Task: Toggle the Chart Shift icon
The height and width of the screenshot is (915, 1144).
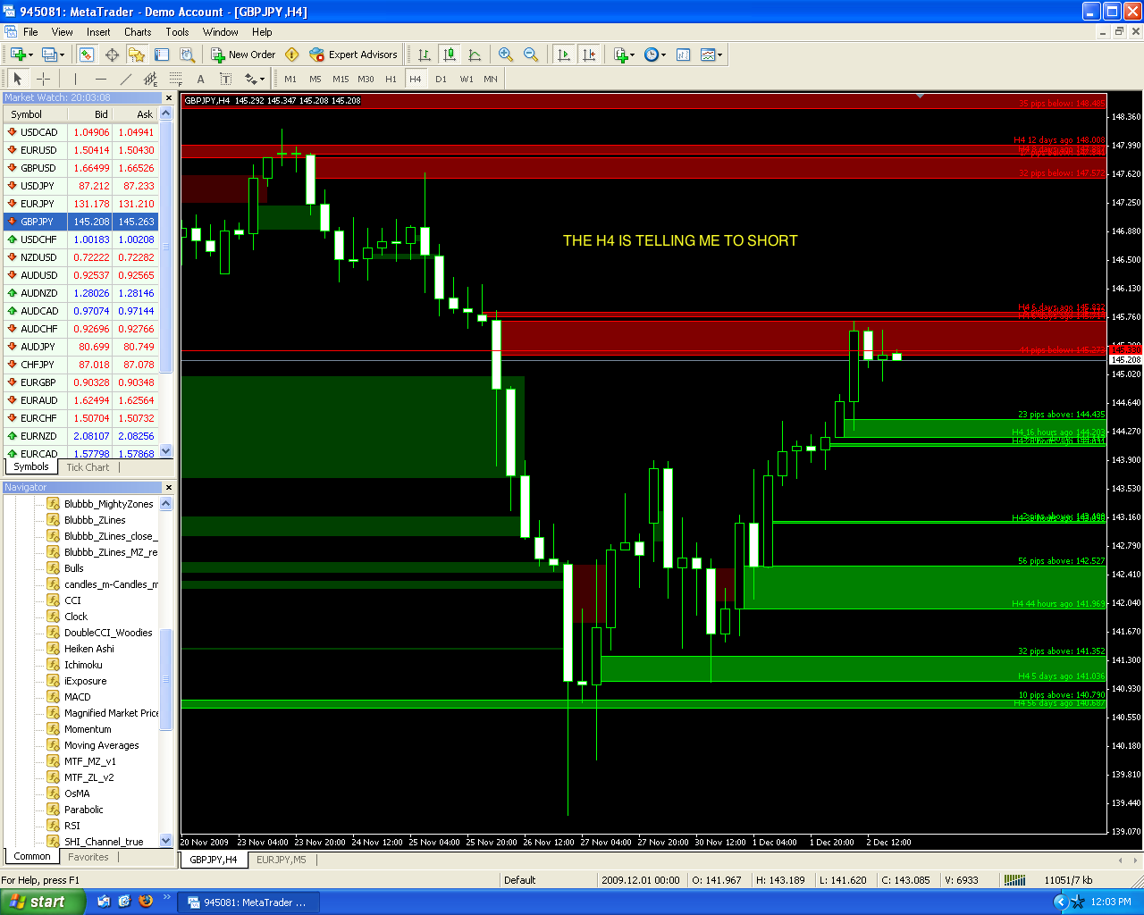Action: [x=588, y=55]
